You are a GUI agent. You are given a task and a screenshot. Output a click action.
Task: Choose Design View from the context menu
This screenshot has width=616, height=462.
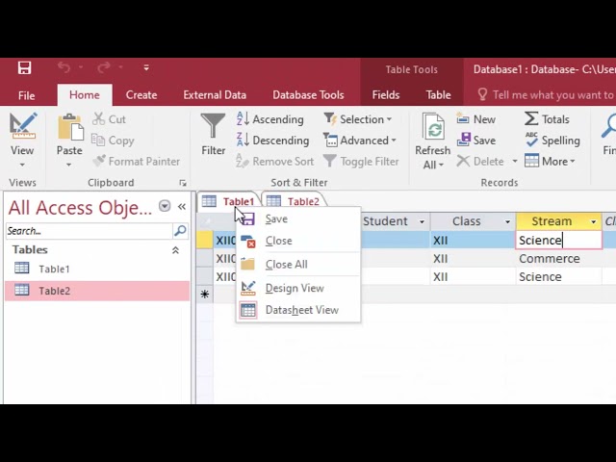pos(297,288)
